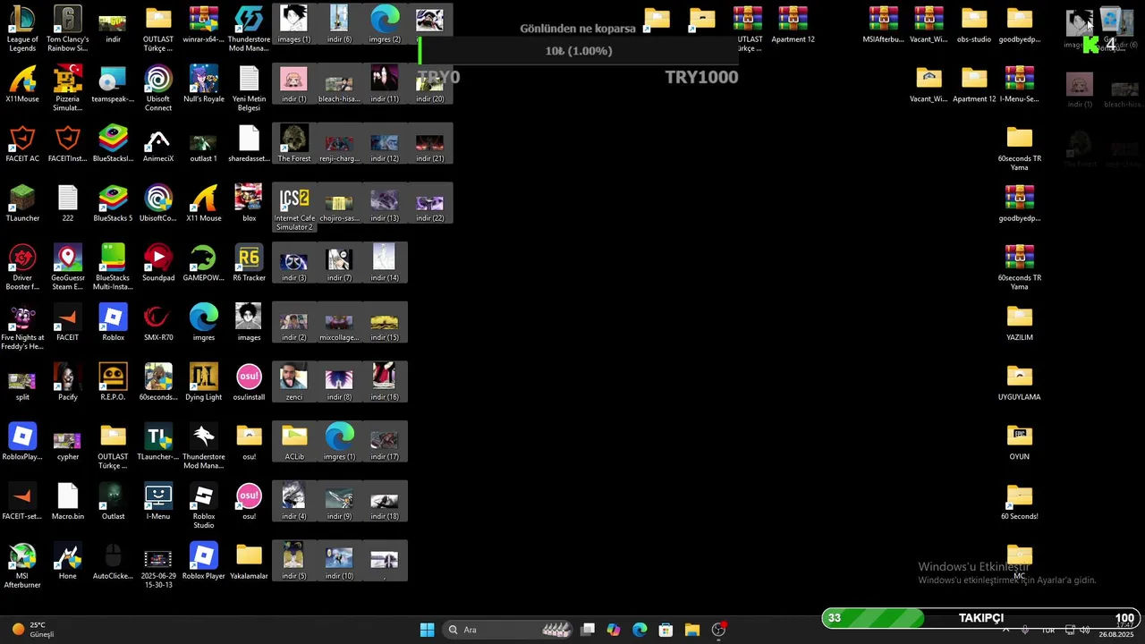Launch Roblox Studio shortcut
Screen dimensions: 1145x644
[x=204, y=505]
